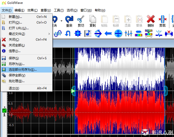Open the Tool (工具) menu
Screen dimensions: 174x137
(59, 10)
